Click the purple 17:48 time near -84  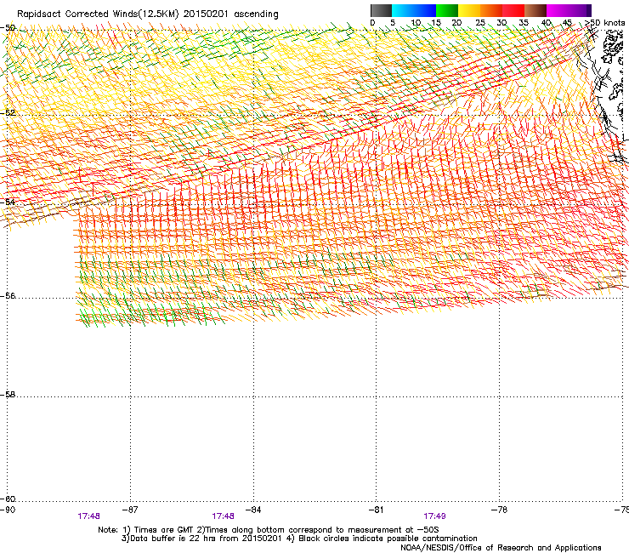(223, 516)
